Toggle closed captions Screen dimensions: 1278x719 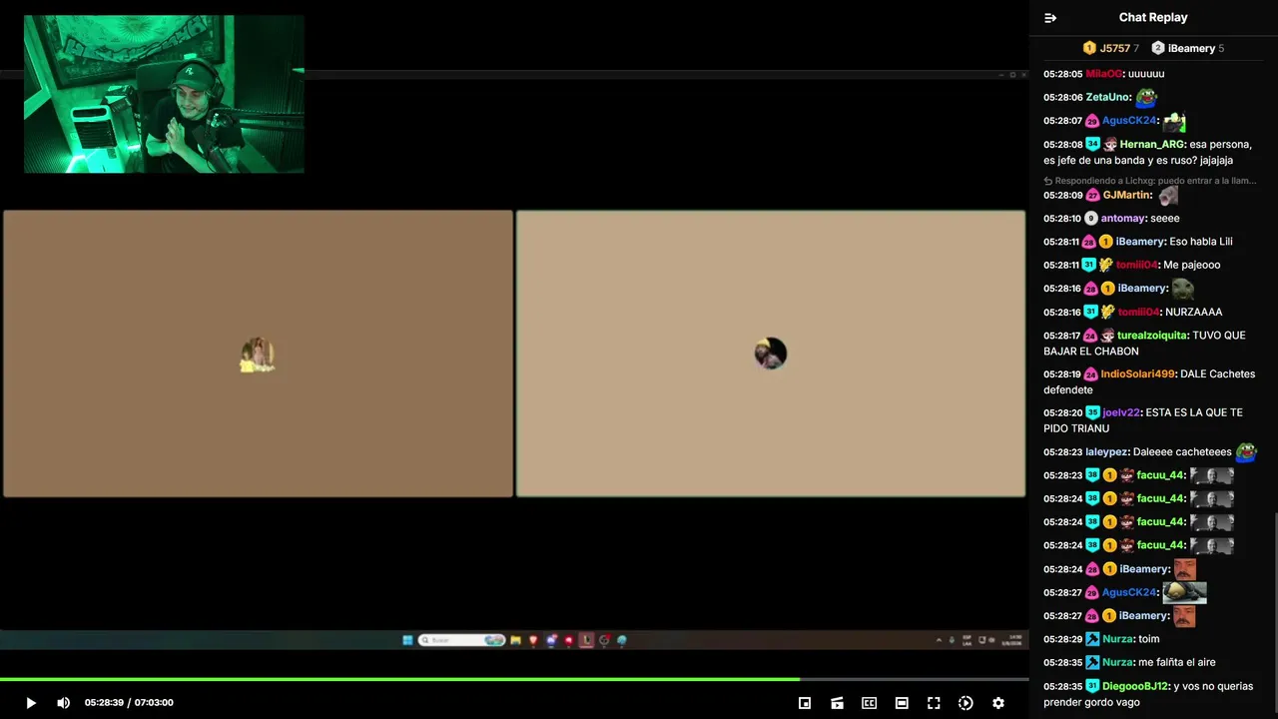(x=870, y=703)
